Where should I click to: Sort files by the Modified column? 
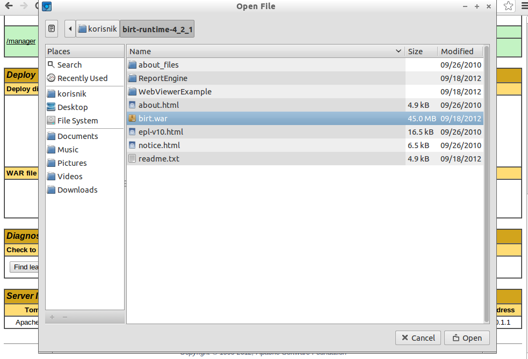[460, 51]
